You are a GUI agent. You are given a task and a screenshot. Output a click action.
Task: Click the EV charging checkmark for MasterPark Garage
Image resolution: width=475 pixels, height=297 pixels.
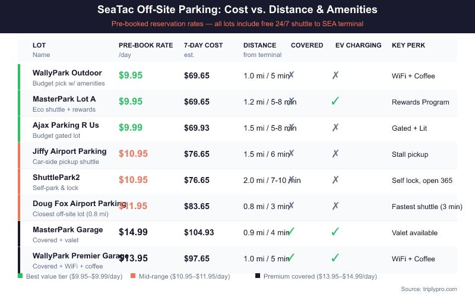point(335,232)
